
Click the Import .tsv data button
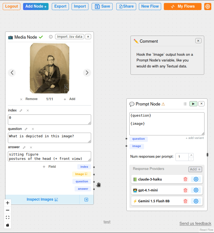[69, 37]
